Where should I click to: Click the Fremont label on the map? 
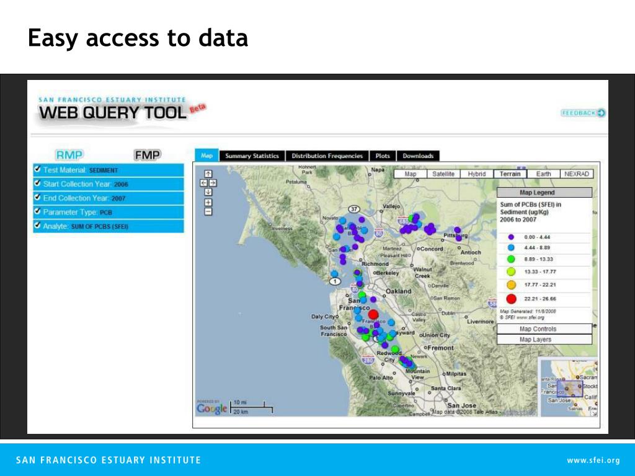pos(440,348)
